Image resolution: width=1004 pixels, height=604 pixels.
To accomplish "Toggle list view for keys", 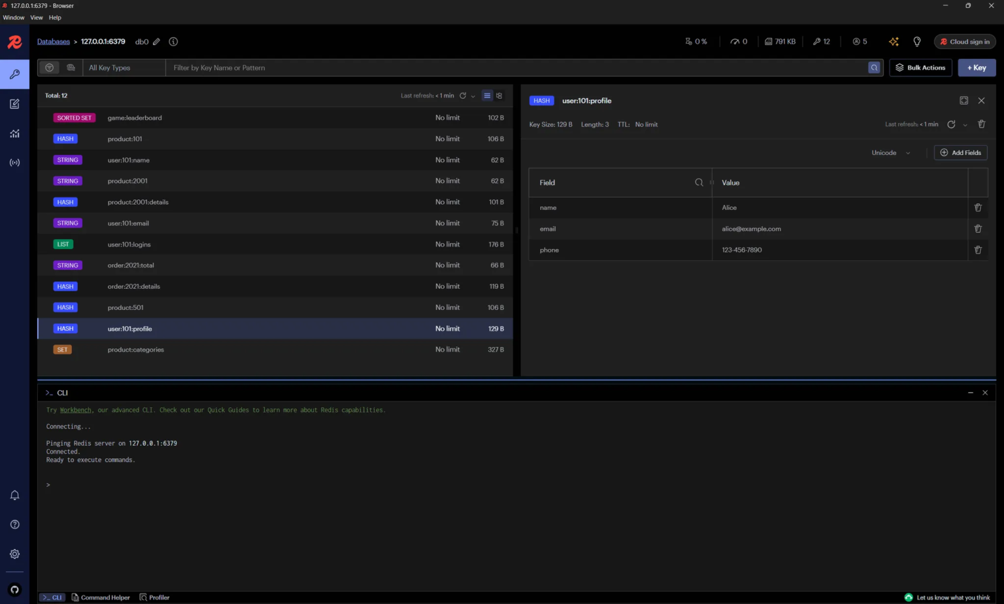I will pyautogui.click(x=486, y=95).
